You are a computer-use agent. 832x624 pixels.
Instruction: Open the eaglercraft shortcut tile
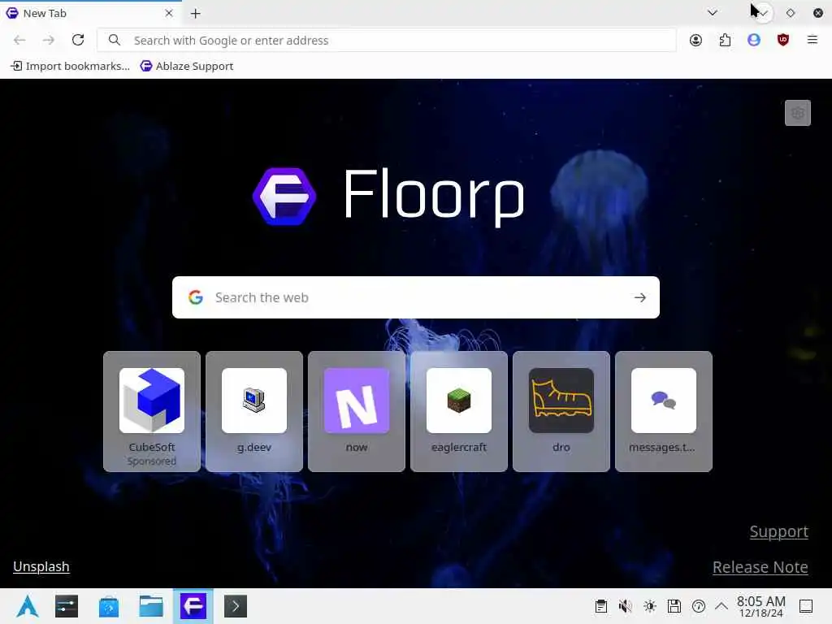click(459, 411)
